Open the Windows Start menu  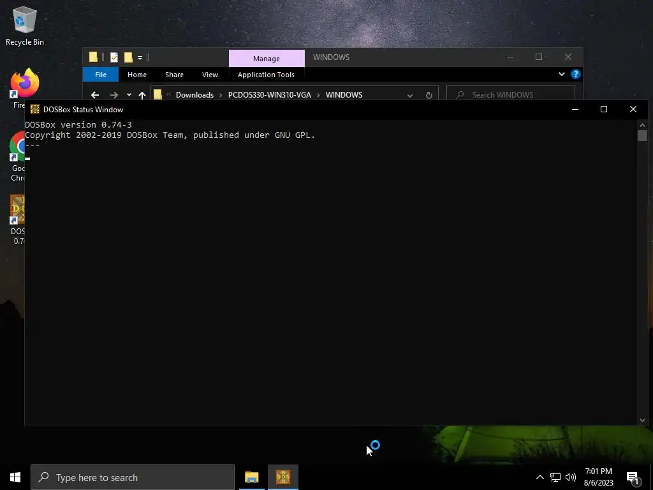click(15, 477)
